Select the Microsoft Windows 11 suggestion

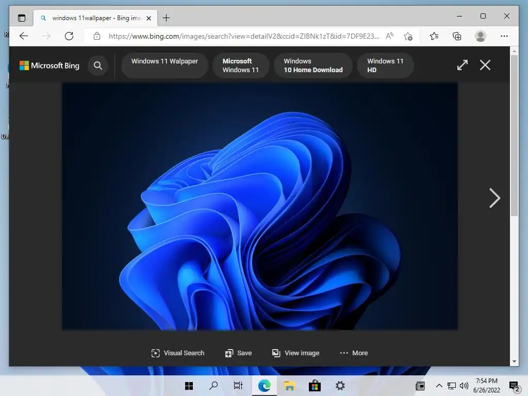coord(241,65)
